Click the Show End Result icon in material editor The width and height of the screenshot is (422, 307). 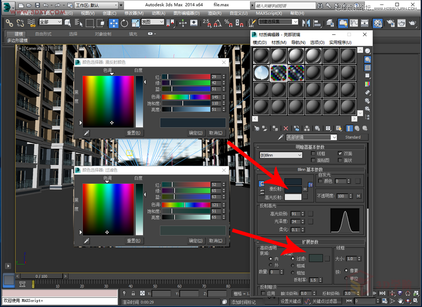350,128
